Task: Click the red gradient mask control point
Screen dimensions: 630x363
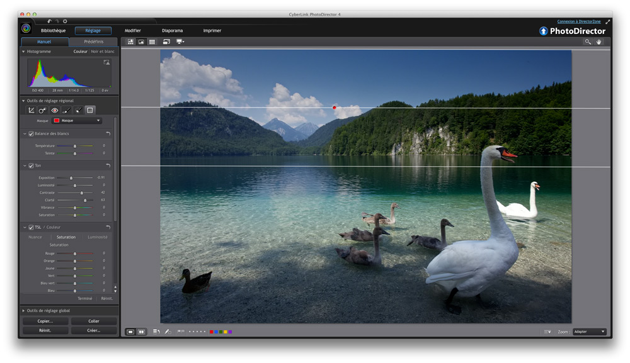Action: pos(335,108)
